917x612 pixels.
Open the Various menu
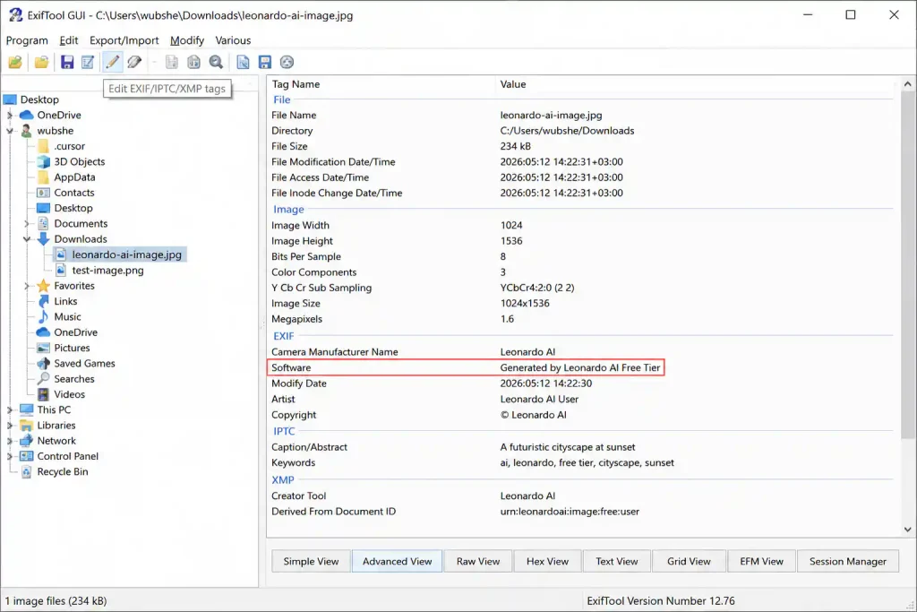[233, 40]
